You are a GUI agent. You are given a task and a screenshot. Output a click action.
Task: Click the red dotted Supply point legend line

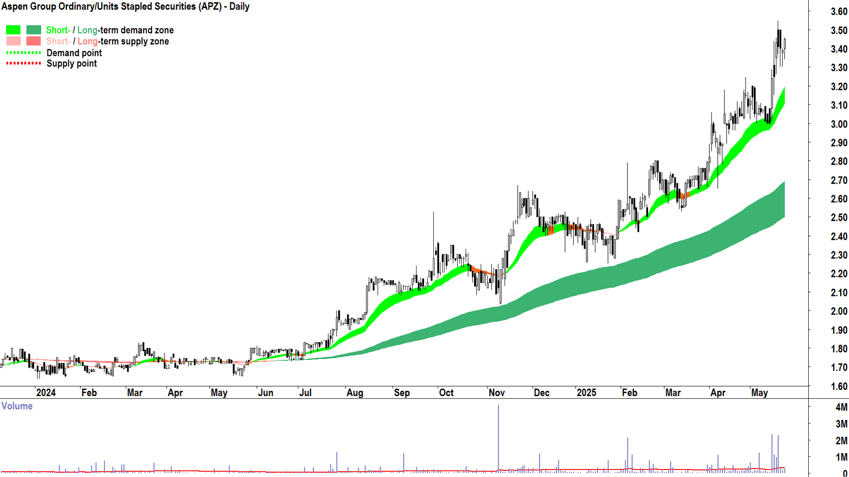click(23, 64)
